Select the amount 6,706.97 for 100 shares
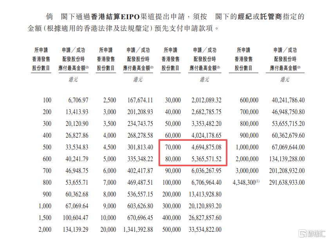This screenshot has width=328, height=240. [78, 100]
